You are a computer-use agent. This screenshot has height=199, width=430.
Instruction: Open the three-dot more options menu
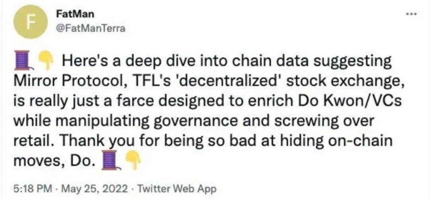point(411,14)
